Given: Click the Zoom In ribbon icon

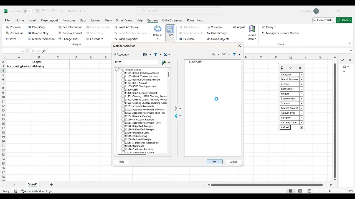Looking at the screenshot, I should pos(7,27).
